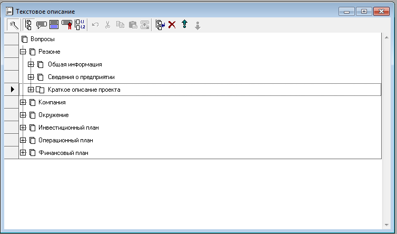Click the certificate red ribbon icon
397x234 pixels.
pyautogui.click(x=67, y=25)
